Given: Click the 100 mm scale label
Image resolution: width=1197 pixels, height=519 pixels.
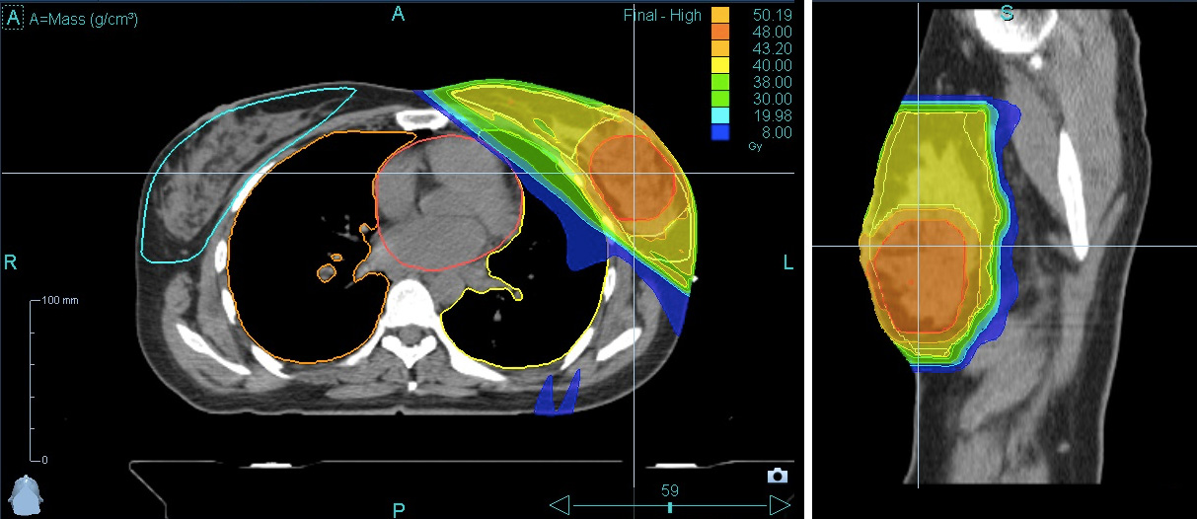Looking at the screenshot, I should [59, 300].
